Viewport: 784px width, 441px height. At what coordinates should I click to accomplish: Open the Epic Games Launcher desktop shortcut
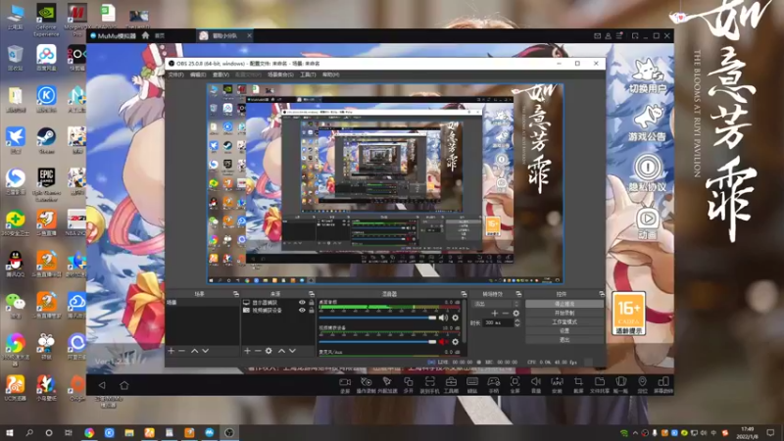pos(46,184)
